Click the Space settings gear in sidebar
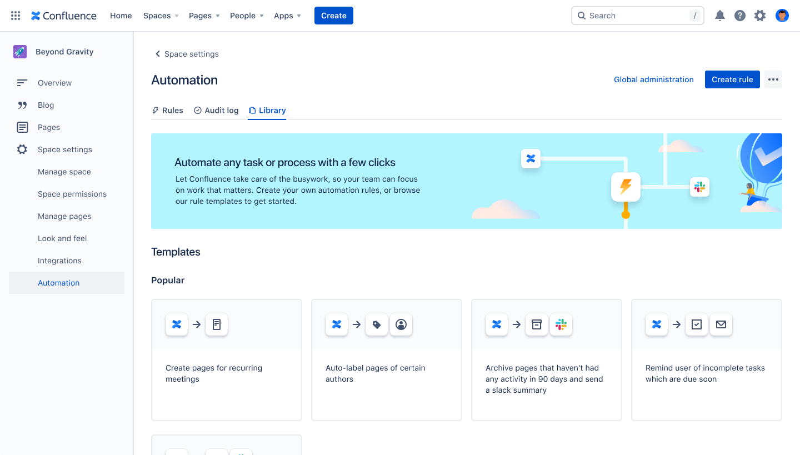Screen dimensions: 800x455 coord(22,149)
